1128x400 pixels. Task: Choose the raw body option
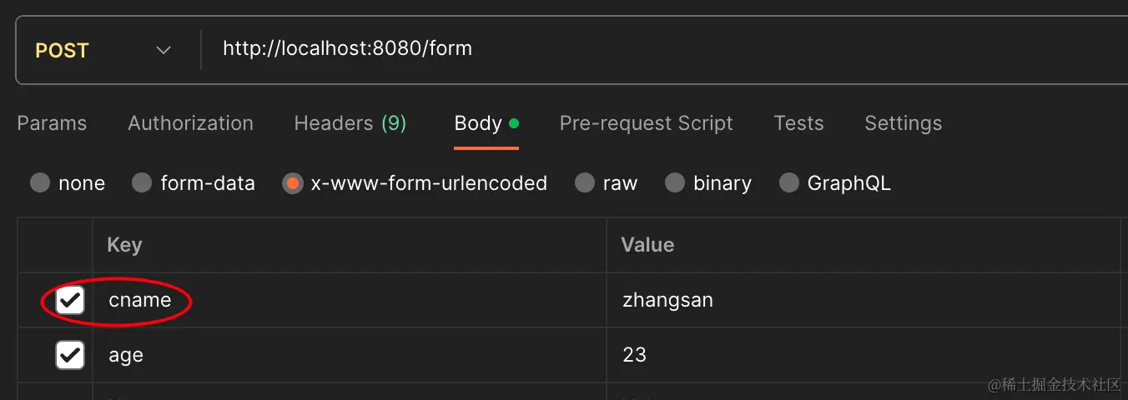tap(585, 183)
